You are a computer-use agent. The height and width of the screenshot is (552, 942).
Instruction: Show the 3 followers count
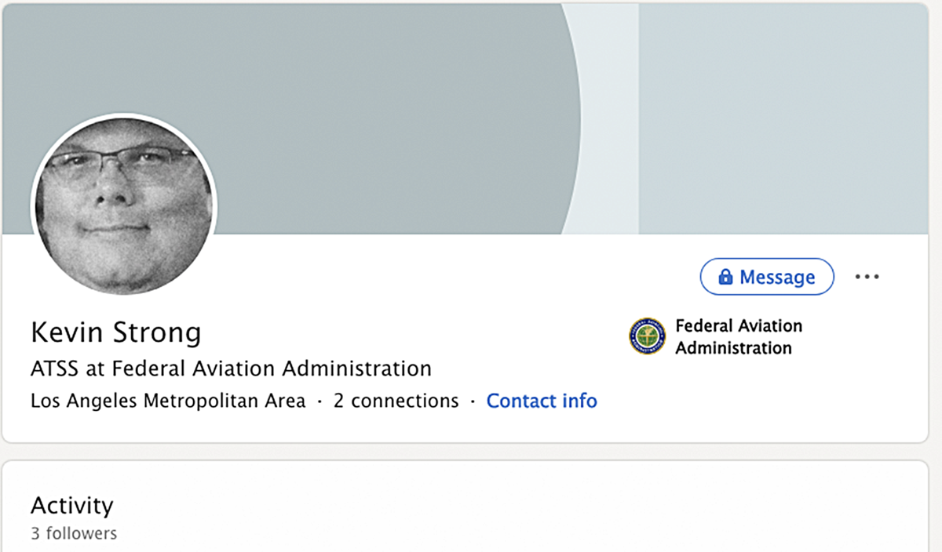click(x=74, y=534)
